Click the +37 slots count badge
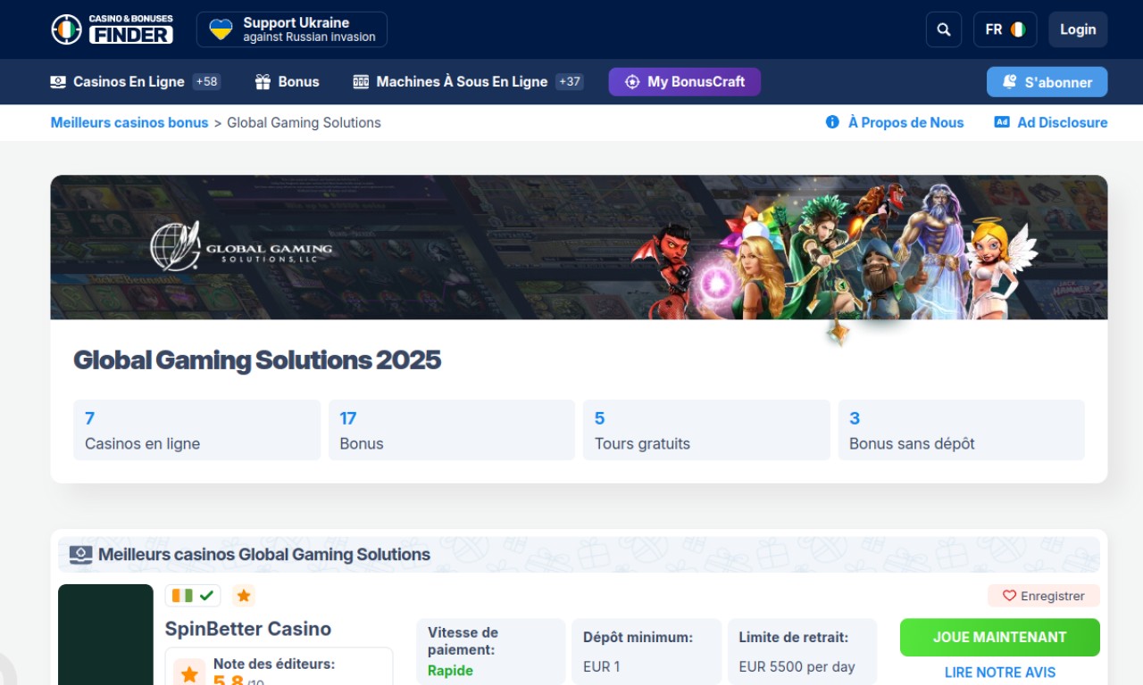Image resolution: width=1143 pixels, height=685 pixels. click(x=570, y=82)
